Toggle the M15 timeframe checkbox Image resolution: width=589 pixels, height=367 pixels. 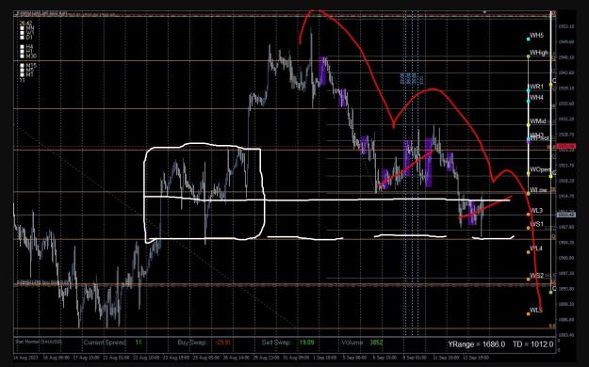tap(23, 66)
